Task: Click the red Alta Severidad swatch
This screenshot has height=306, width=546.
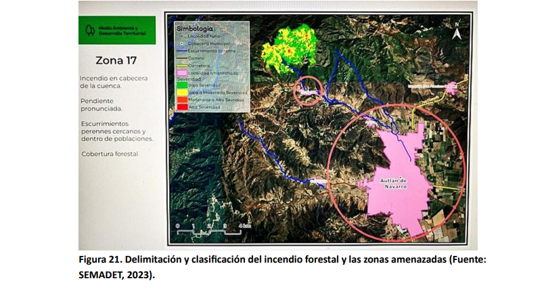Action: point(181,107)
